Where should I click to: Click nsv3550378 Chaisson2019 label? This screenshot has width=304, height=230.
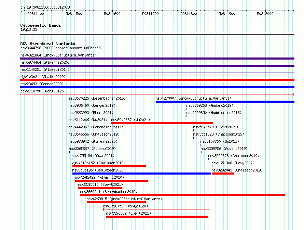coord(234,156)
